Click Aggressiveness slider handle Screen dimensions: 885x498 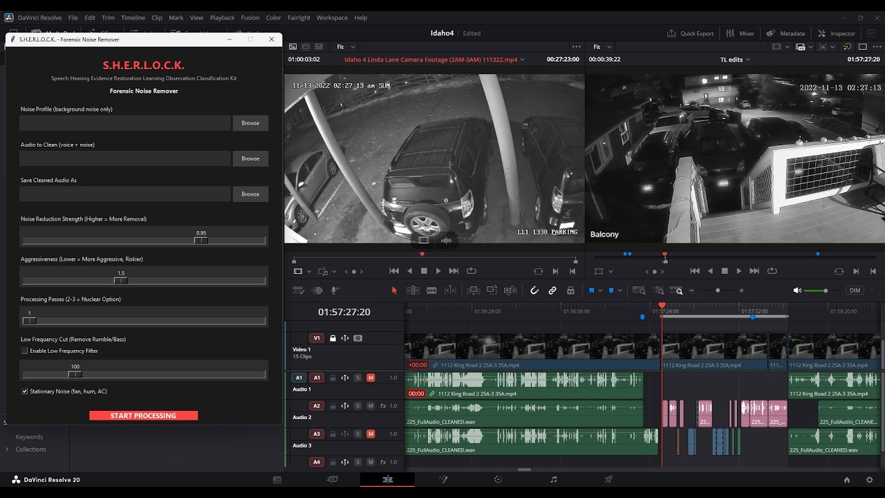pyautogui.click(x=120, y=281)
